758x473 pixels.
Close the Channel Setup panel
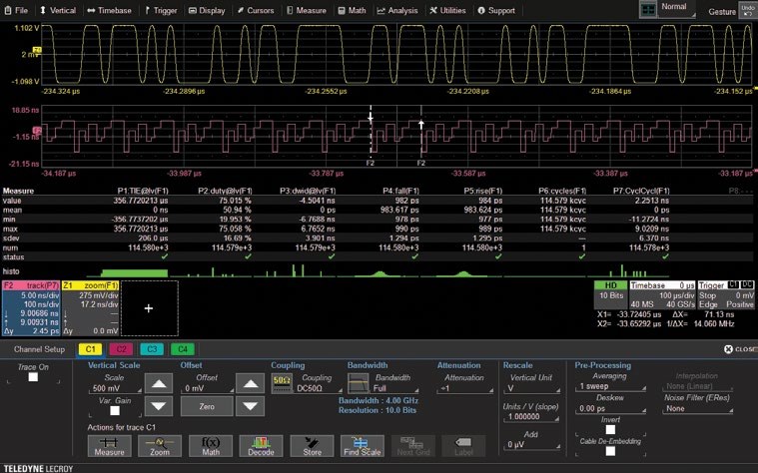point(740,349)
